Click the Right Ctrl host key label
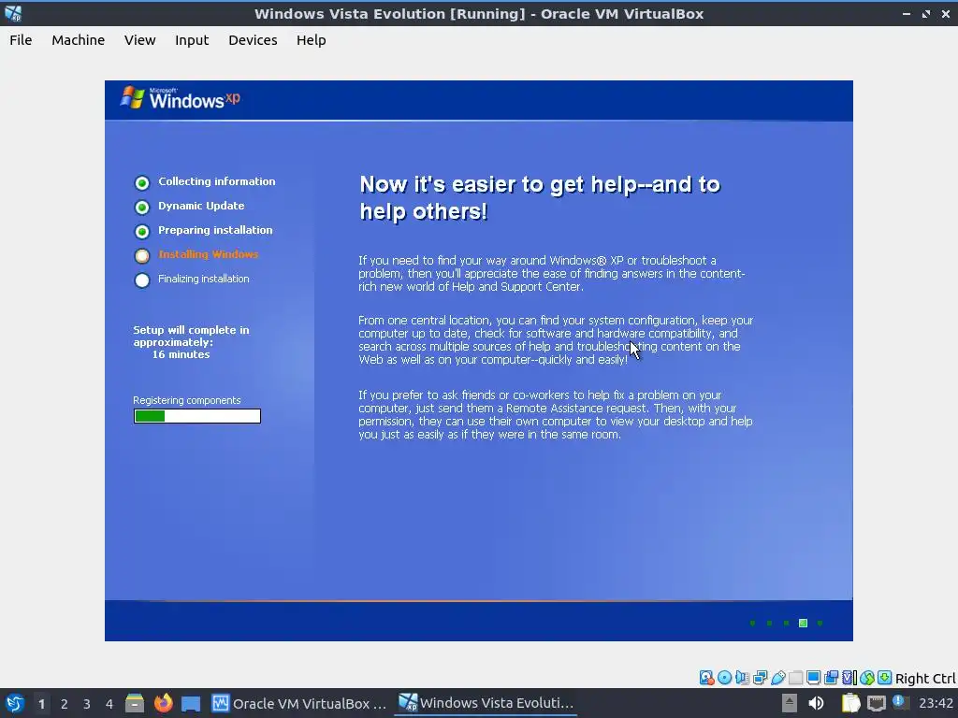 click(925, 679)
